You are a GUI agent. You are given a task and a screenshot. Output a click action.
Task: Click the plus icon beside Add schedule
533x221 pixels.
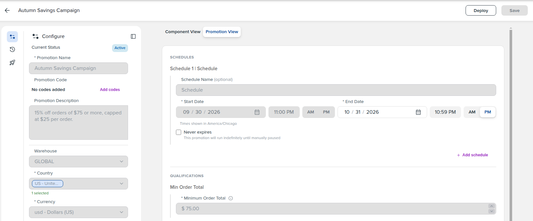point(458,155)
